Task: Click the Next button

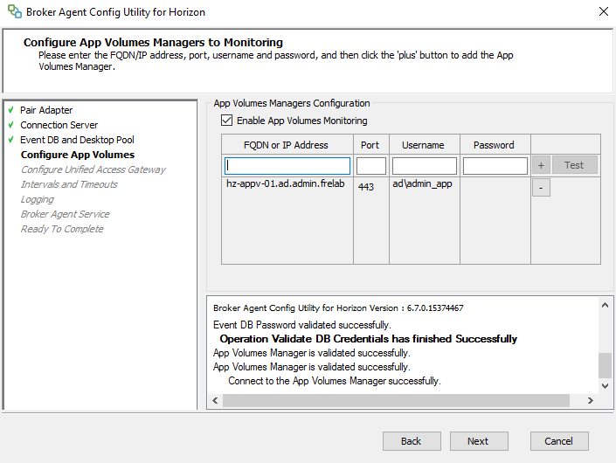Action: tap(479, 441)
